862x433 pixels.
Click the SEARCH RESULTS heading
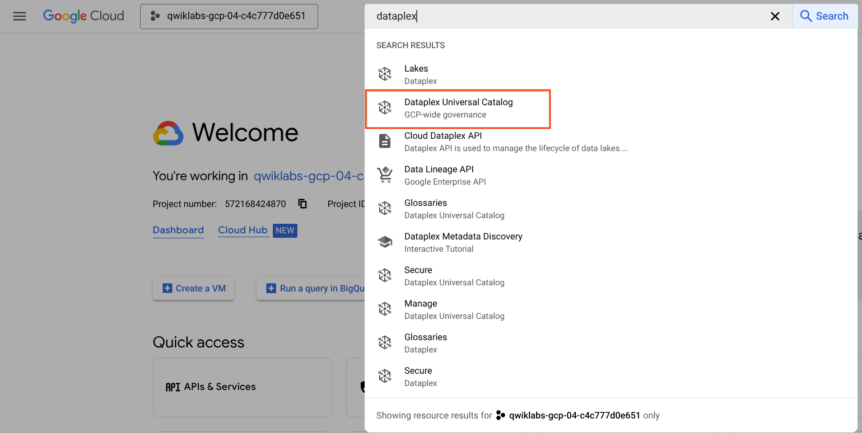point(411,45)
